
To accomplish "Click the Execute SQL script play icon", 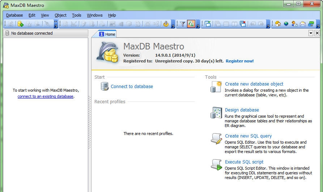I will click(x=216, y=165).
